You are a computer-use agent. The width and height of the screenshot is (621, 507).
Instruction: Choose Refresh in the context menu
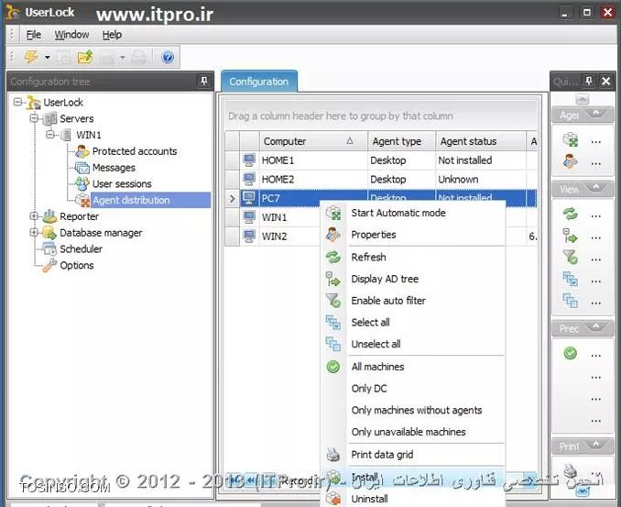(x=413, y=258)
